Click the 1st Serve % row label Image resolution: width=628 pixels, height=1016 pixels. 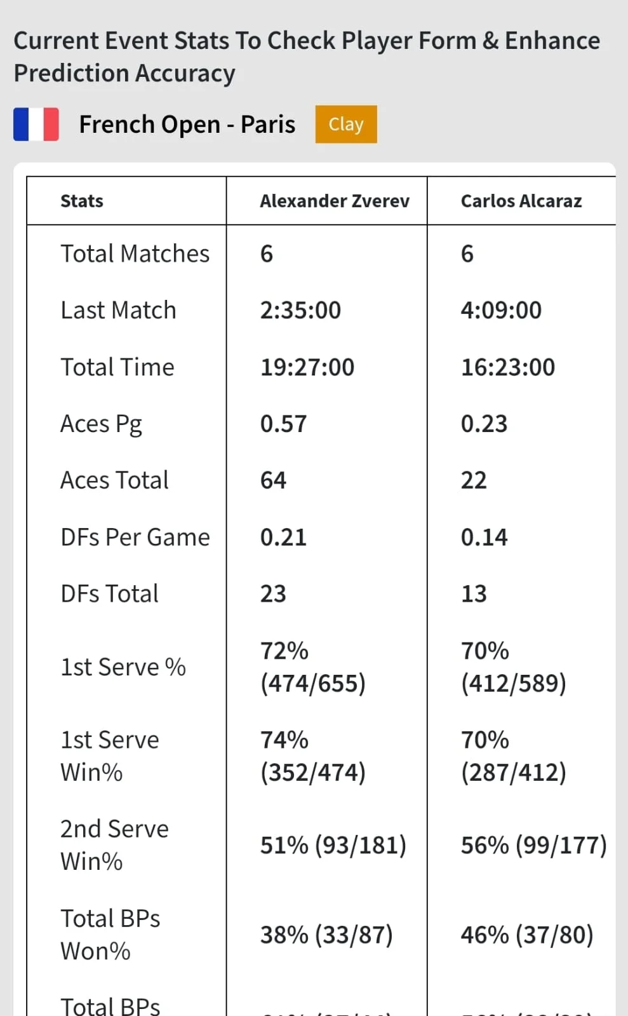point(123,667)
